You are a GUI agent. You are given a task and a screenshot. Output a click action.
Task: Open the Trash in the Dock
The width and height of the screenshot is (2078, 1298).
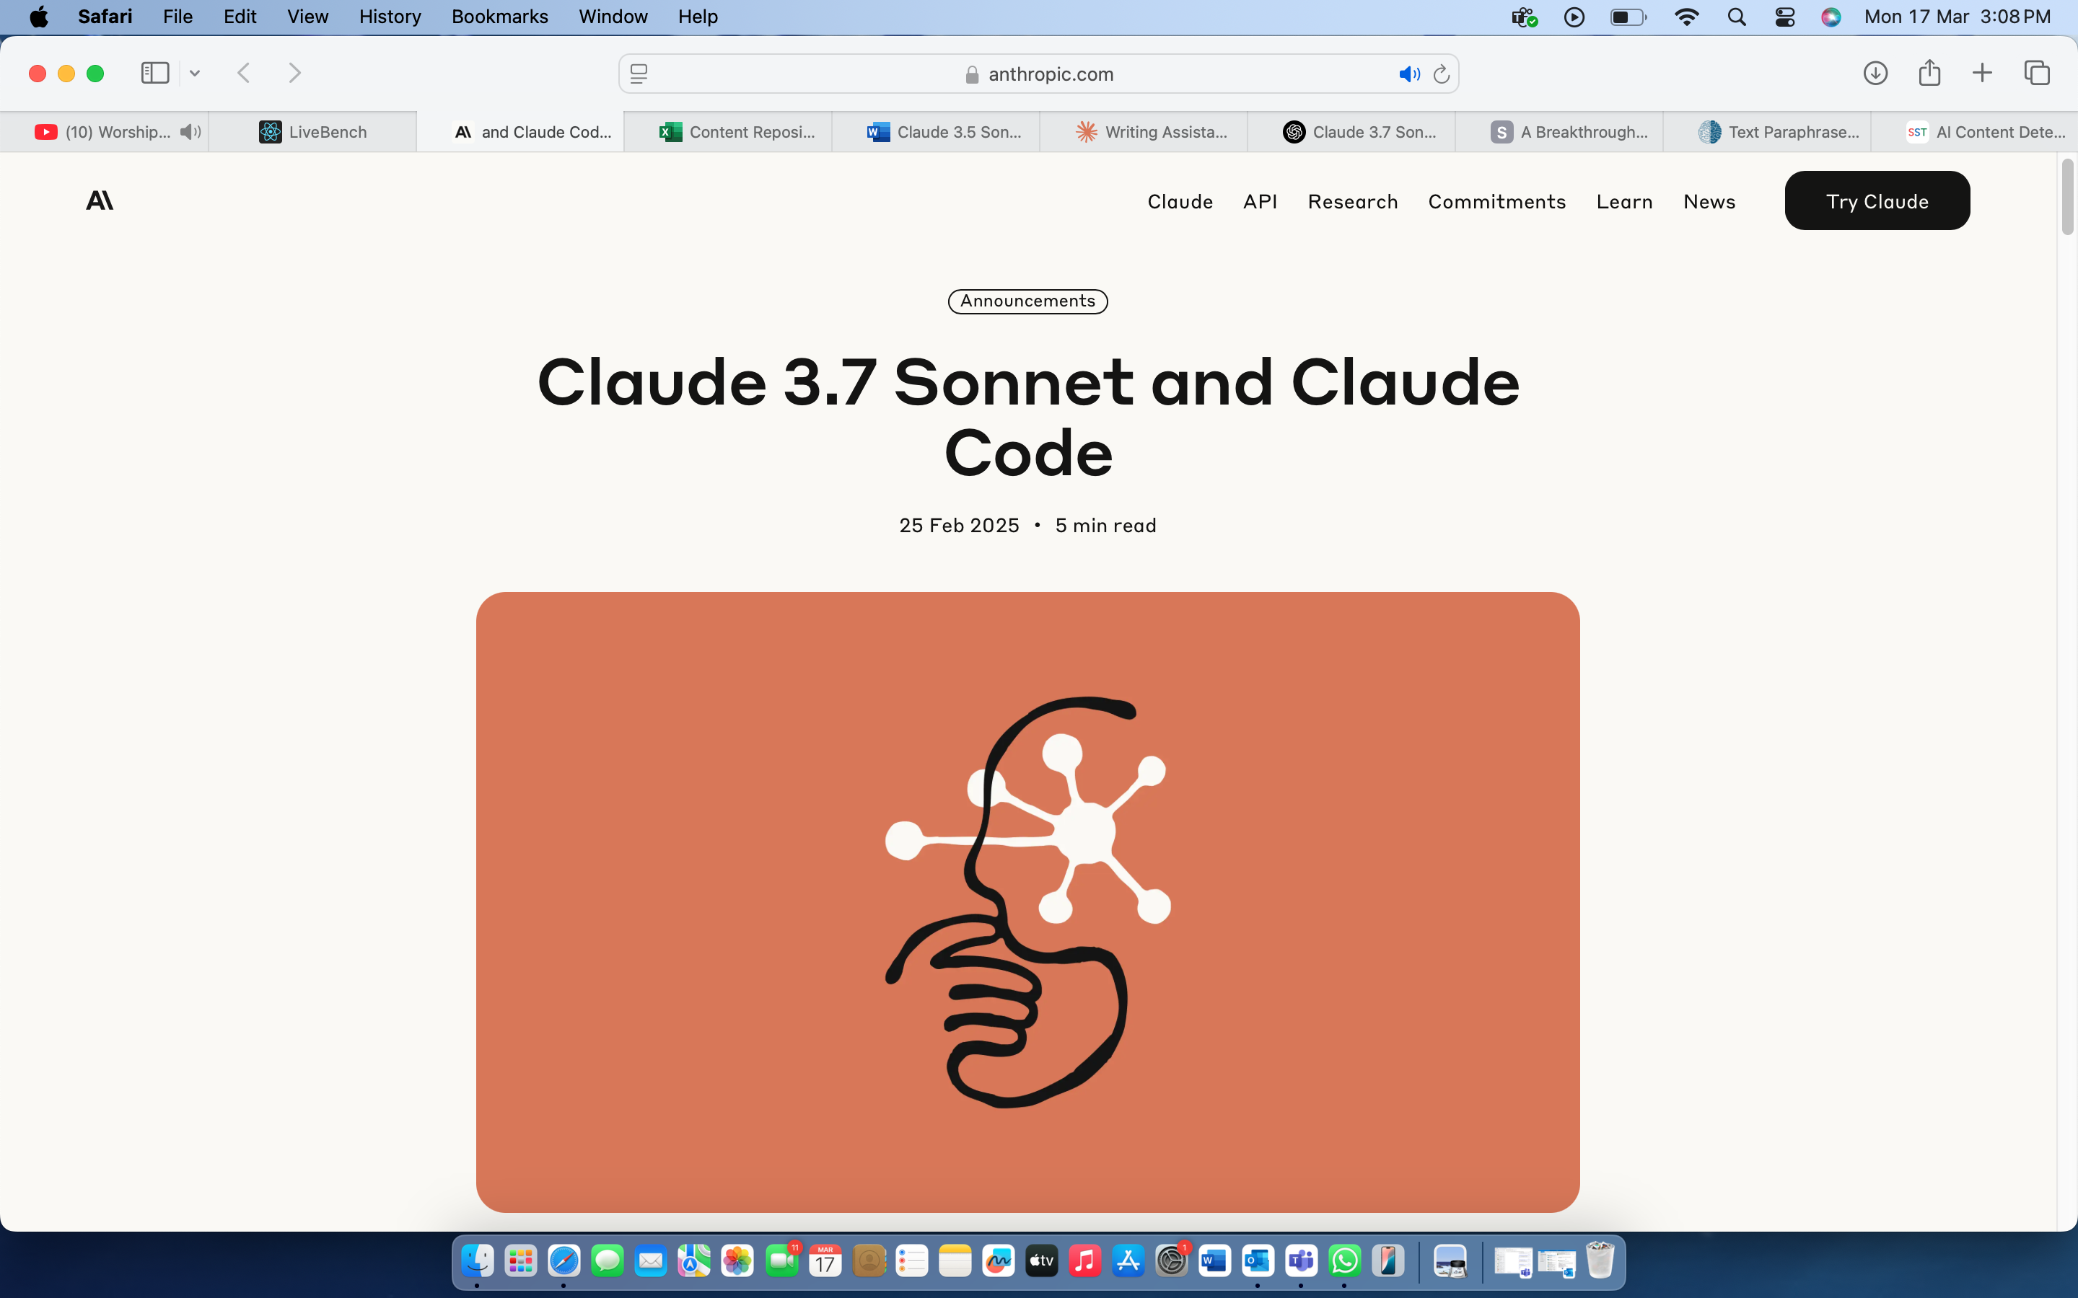(x=1600, y=1261)
